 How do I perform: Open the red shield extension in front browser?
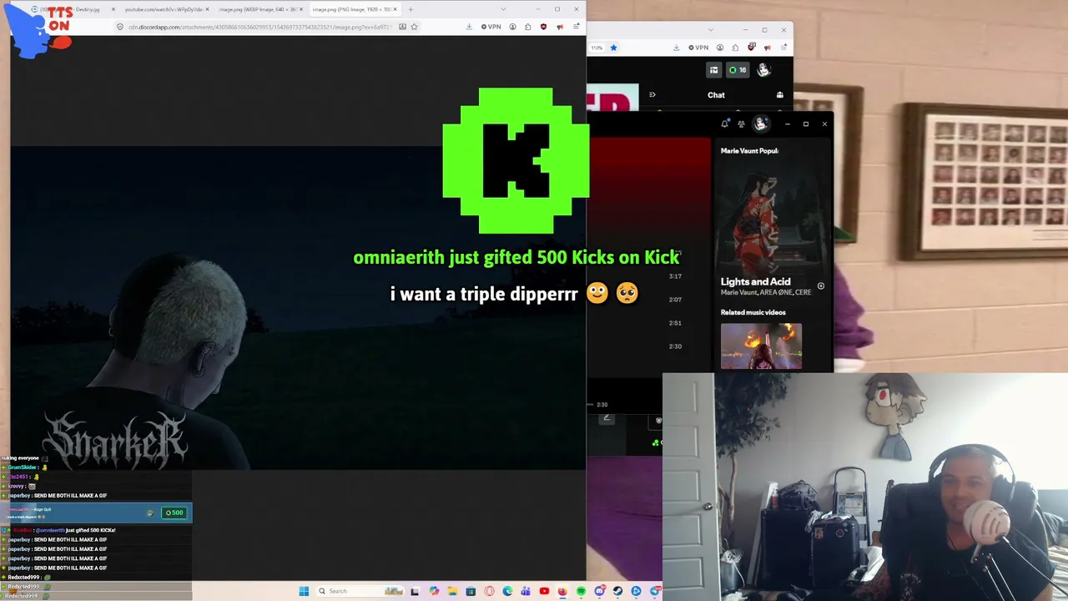[544, 27]
